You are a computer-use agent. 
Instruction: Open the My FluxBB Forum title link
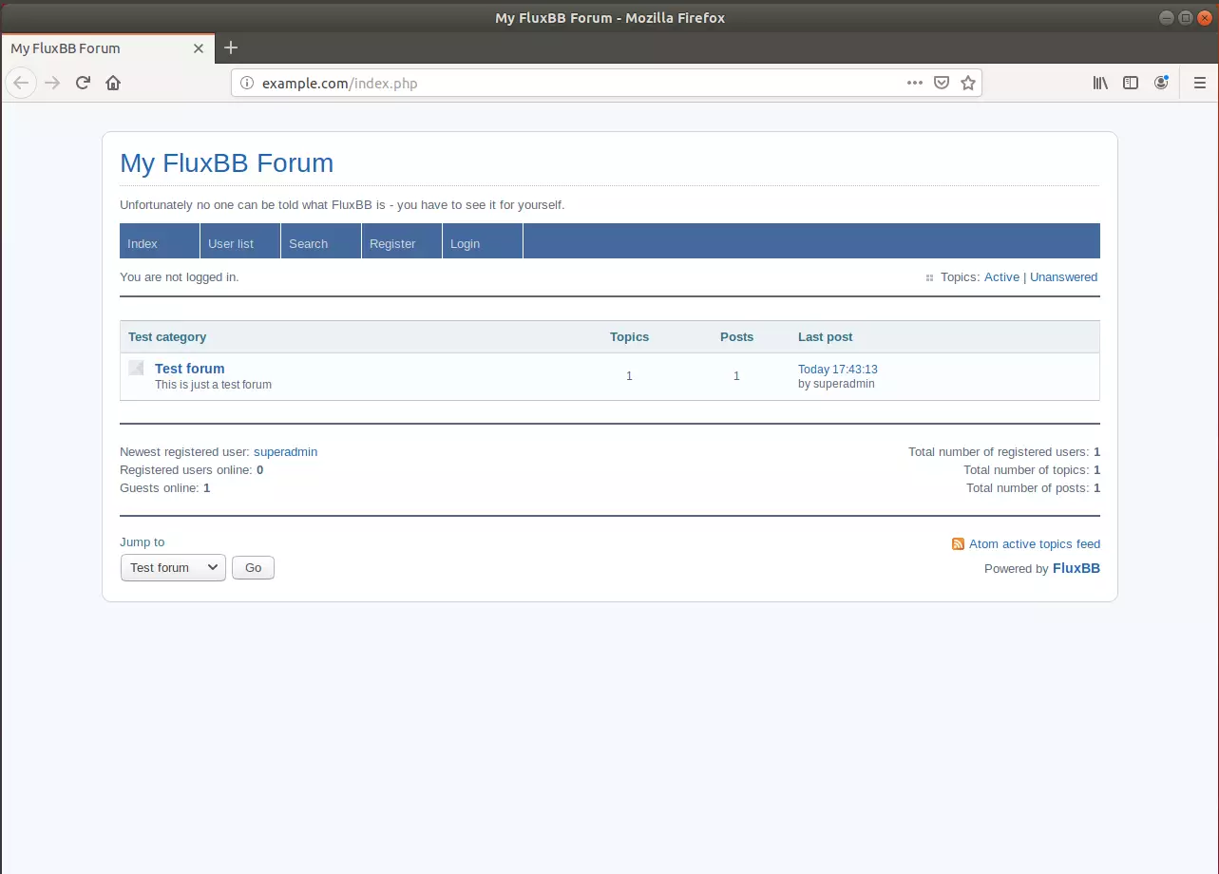227,163
